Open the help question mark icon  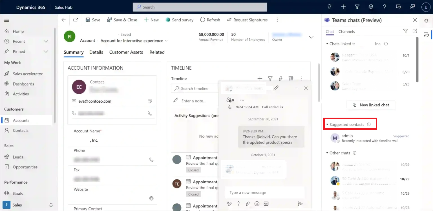pyautogui.click(x=385, y=7)
